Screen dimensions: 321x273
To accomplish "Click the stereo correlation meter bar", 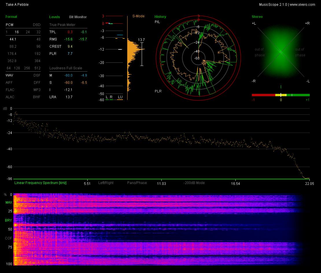I will click(281, 95).
